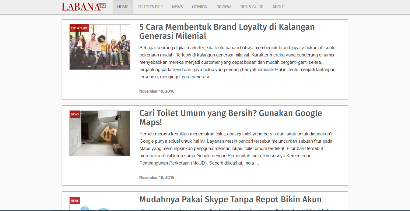Click the toilet sign hallway thumbnail

(100, 133)
